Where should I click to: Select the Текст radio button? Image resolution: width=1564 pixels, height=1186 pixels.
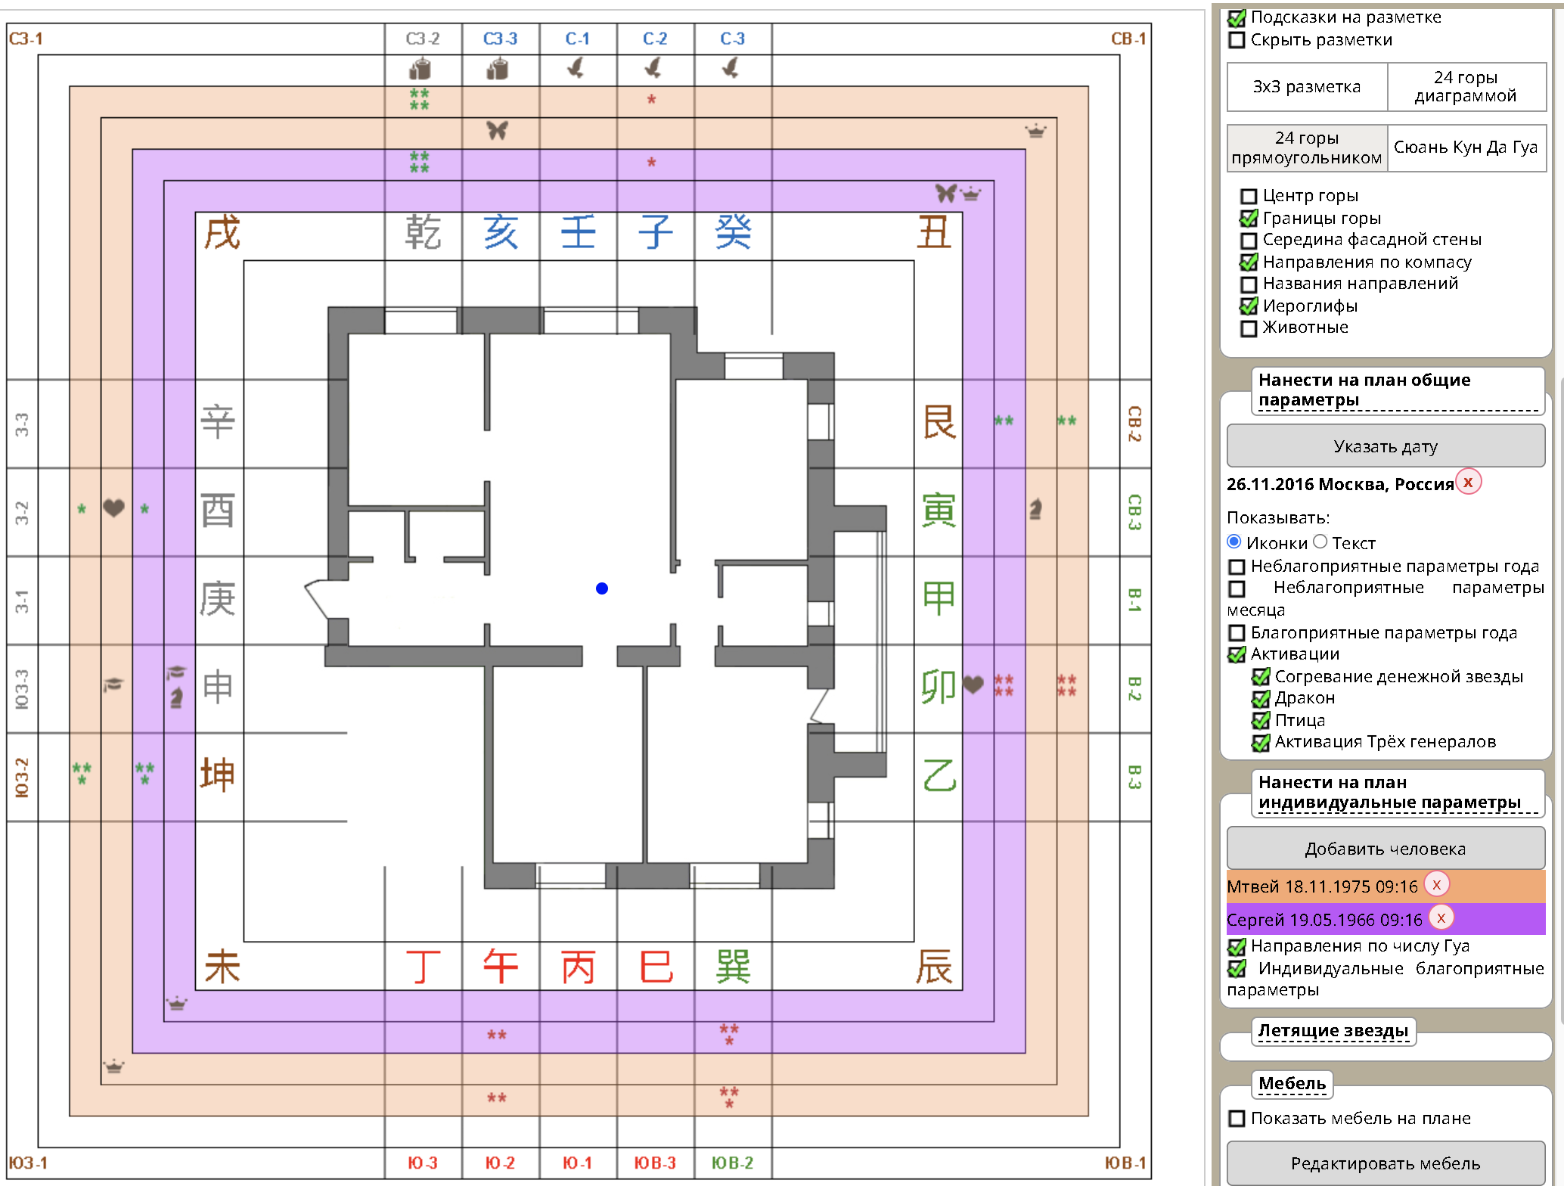click(x=1320, y=542)
